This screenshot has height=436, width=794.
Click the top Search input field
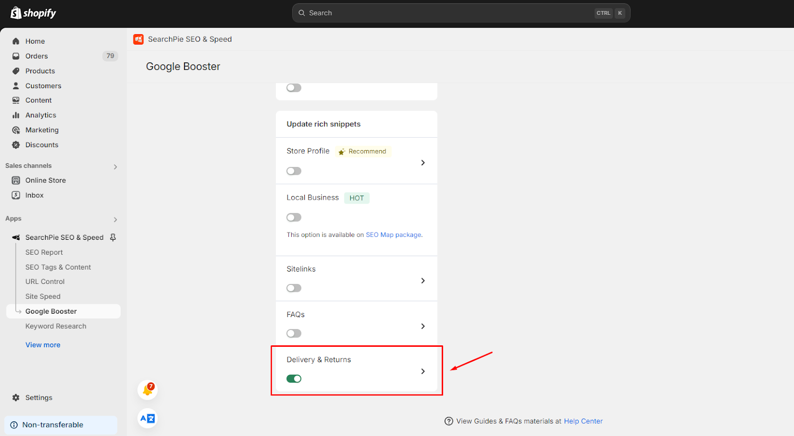(x=461, y=13)
